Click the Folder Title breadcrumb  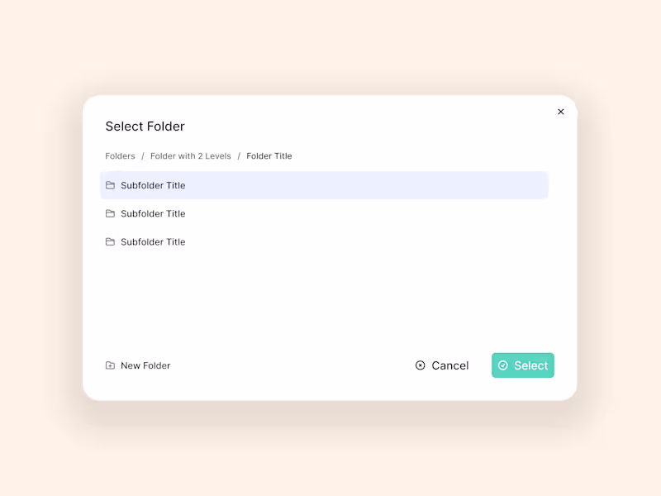269,156
